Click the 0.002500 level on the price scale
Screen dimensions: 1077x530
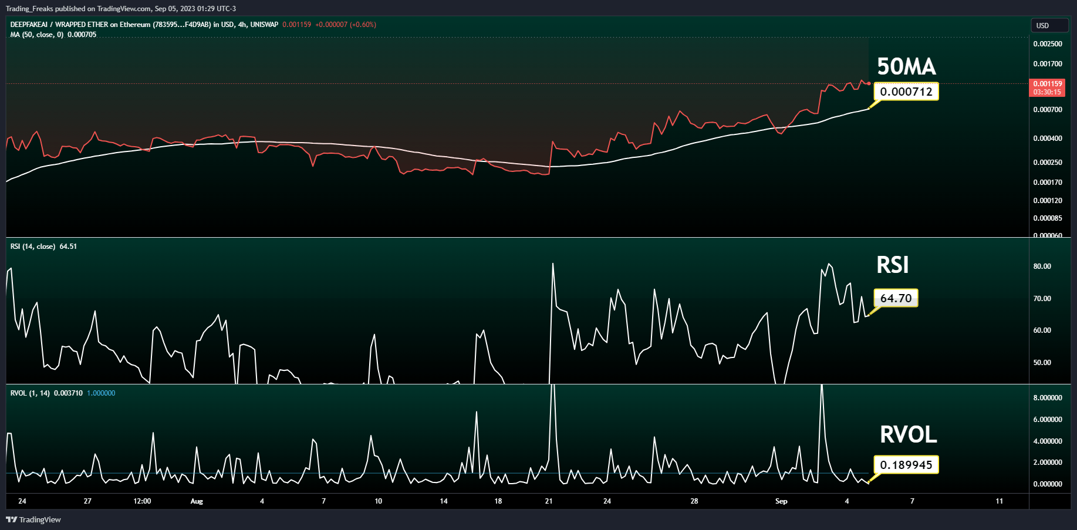tap(1048, 44)
